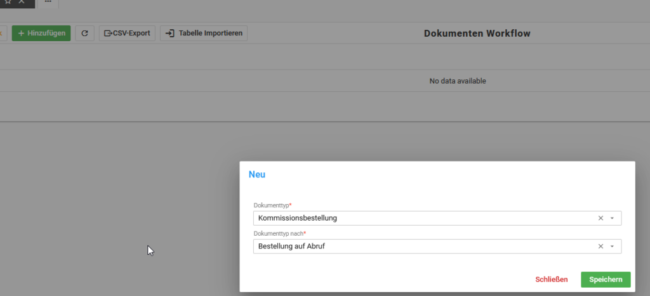650x296 pixels.
Task: Click the green Hinzufügen button
Action: pyautogui.click(x=41, y=33)
